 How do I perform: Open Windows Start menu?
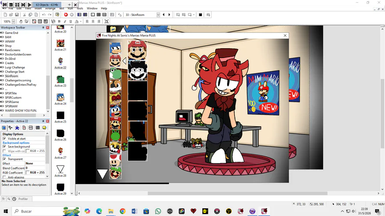pyautogui.click(x=6, y=211)
